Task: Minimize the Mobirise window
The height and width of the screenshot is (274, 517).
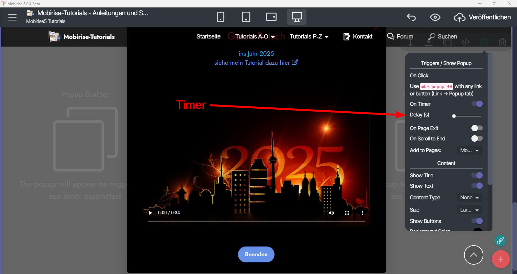Action: click(480, 4)
